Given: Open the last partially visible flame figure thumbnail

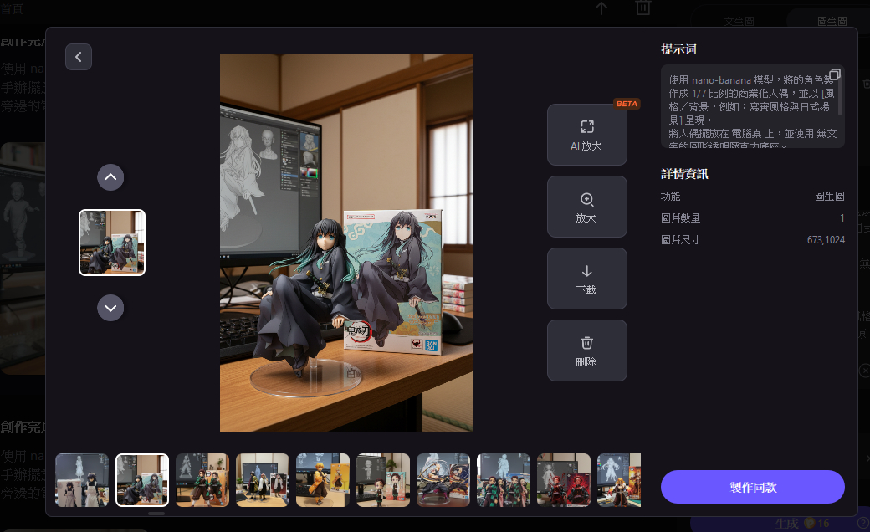Looking at the screenshot, I should pos(619,480).
